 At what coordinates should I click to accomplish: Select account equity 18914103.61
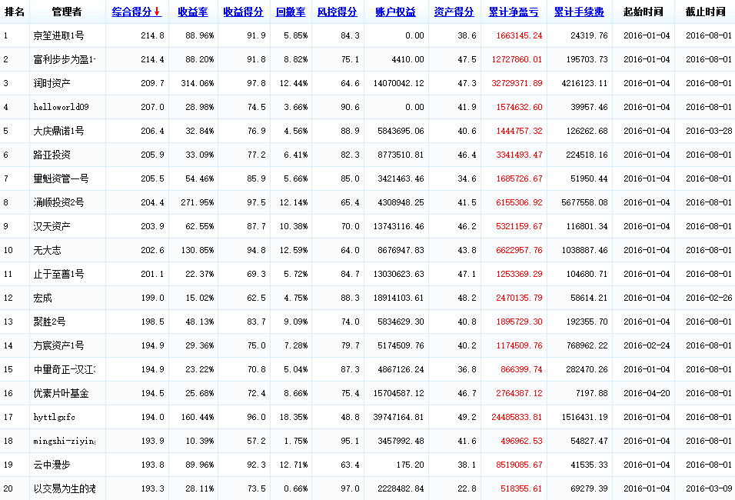click(x=399, y=298)
